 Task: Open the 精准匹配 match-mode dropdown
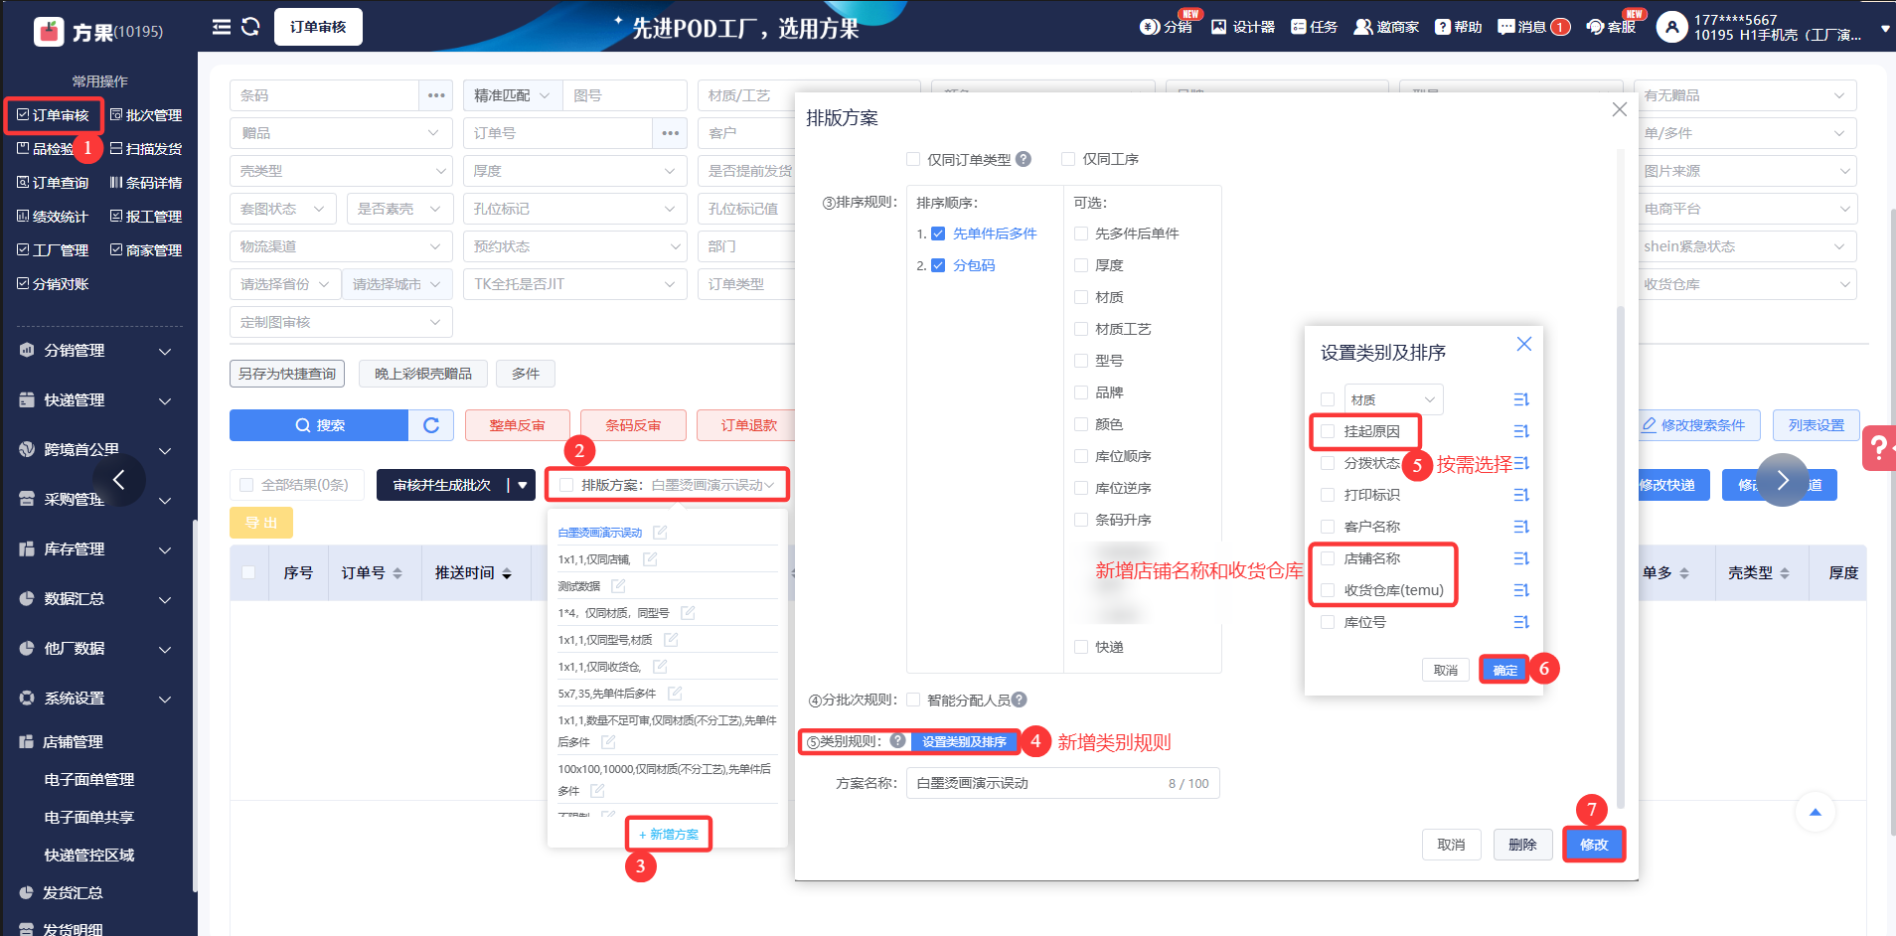(512, 95)
